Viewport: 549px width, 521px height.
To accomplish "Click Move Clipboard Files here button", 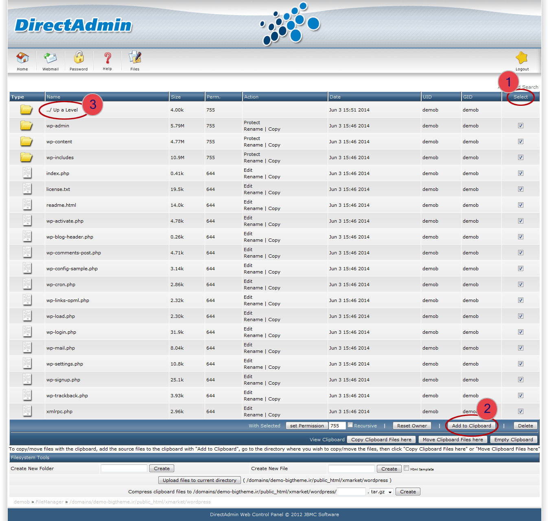I will pyautogui.click(x=453, y=440).
